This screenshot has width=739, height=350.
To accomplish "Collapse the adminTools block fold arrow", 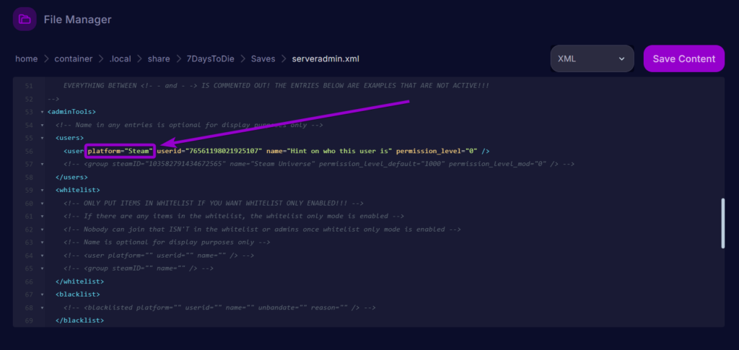I will 43,112.
